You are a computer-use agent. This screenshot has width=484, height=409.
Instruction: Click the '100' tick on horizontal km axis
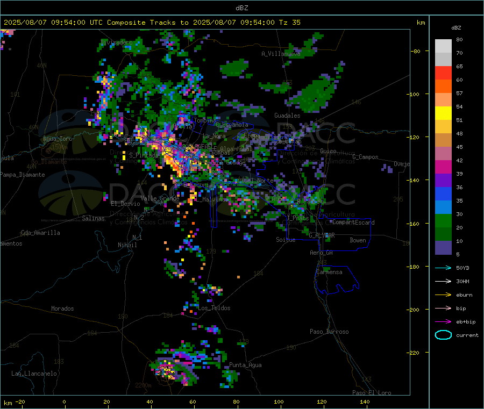[279, 401]
